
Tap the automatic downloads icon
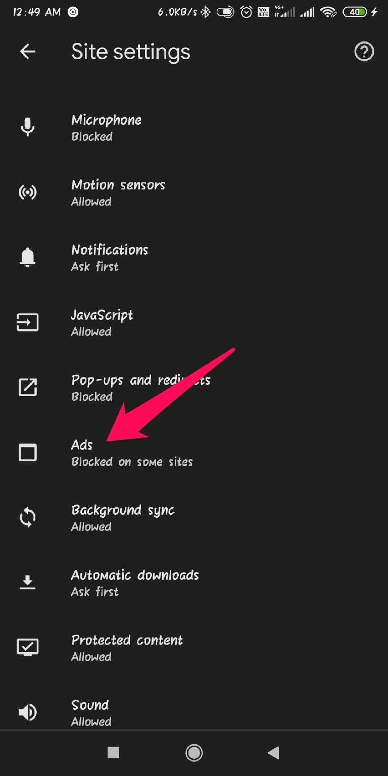27,583
